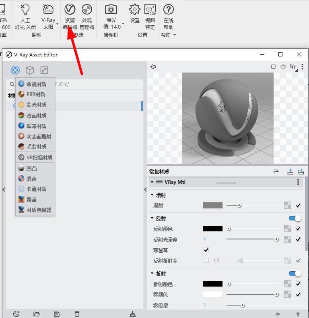309x318 pixels.
Task: Click the teapot render preview icon
Action: click(x=283, y=67)
